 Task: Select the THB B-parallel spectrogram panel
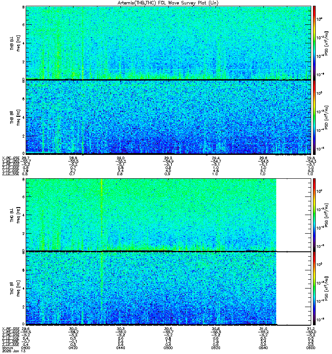coord(169,117)
